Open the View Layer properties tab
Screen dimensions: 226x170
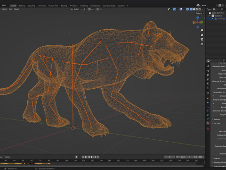208,79
